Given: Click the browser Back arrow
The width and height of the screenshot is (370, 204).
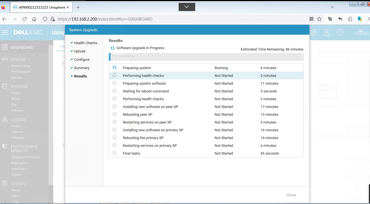Looking at the screenshot, I should [x=4, y=19].
